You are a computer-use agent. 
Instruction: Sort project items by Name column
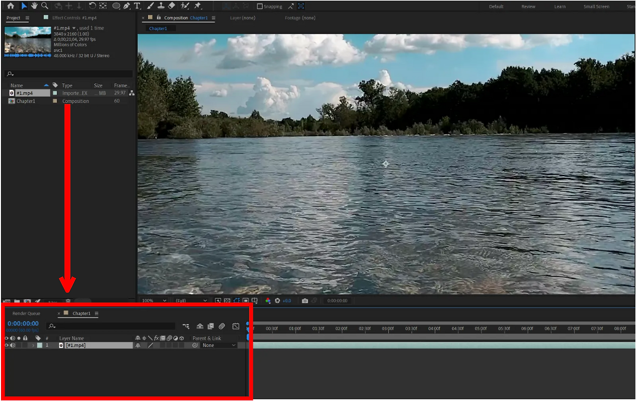pyautogui.click(x=17, y=86)
